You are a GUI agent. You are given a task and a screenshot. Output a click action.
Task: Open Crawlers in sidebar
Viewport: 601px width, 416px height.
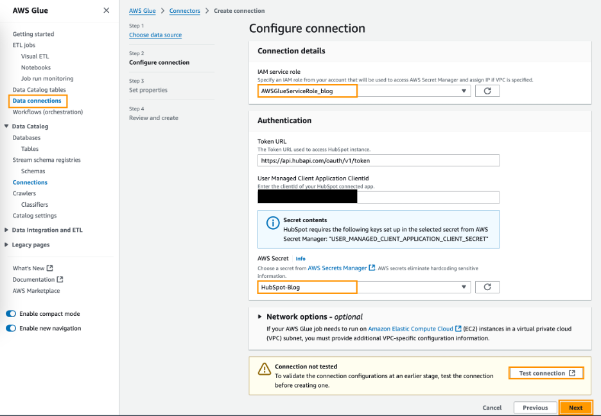point(24,193)
